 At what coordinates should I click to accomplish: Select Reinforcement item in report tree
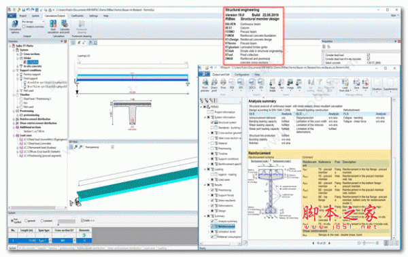coord(226,226)
